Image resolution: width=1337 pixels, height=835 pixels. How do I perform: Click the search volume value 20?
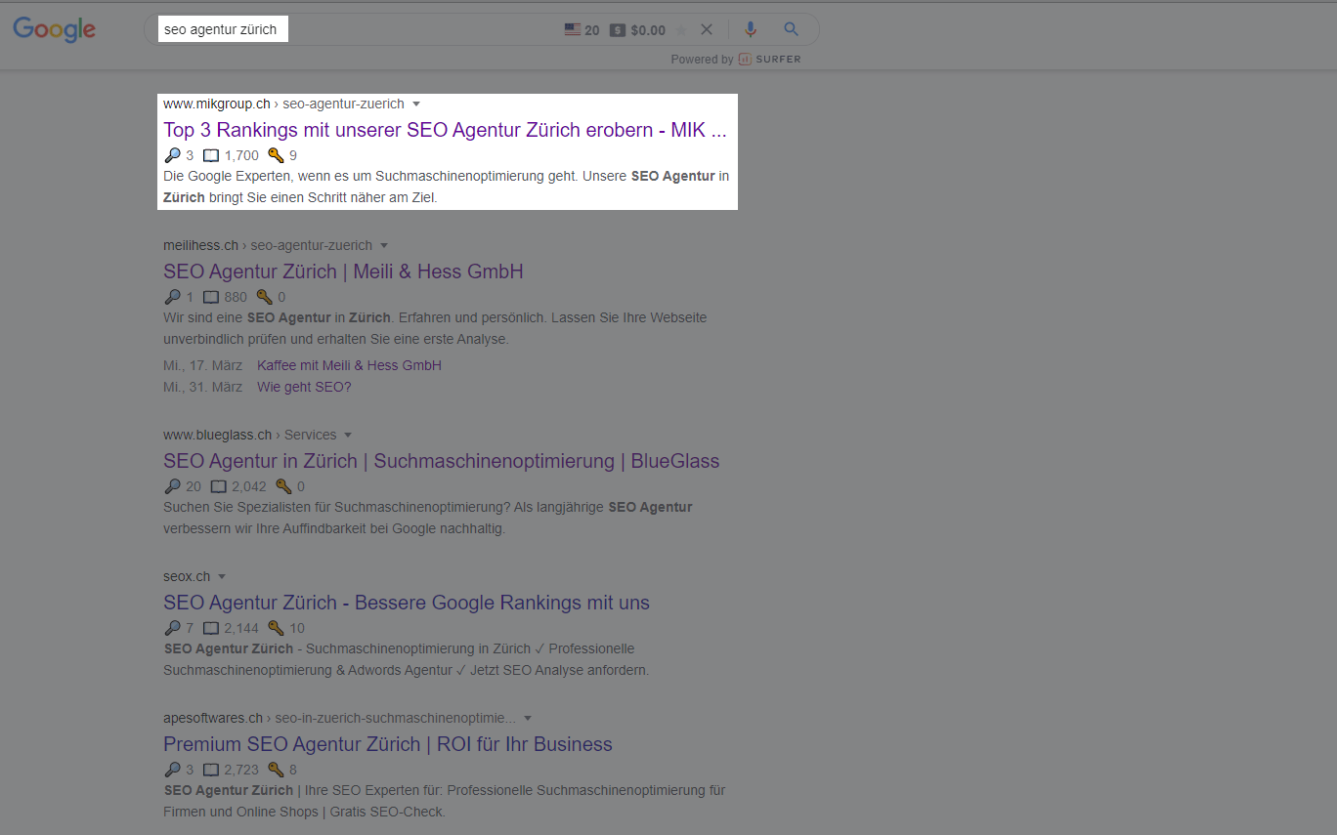click(x=592, y=30)
